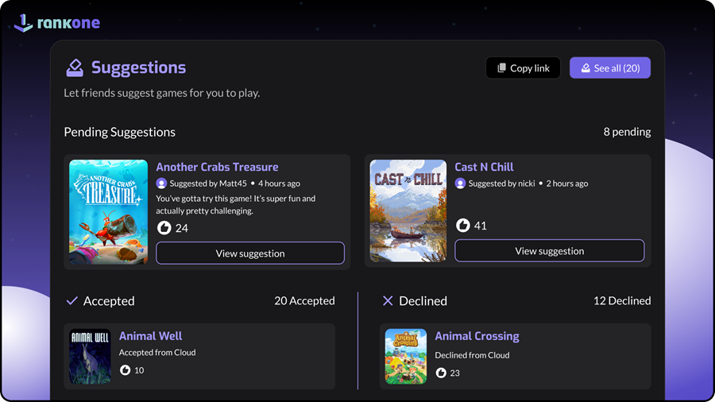Click nicki's avatar icon

pyautogui.click(x=460, y=184)
